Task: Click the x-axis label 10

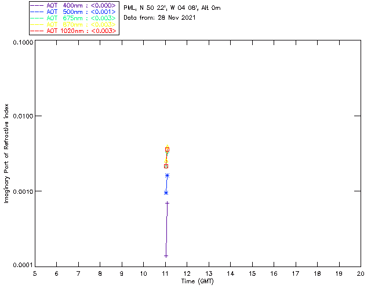Action: pyautogui.click(x=144, y=273)
